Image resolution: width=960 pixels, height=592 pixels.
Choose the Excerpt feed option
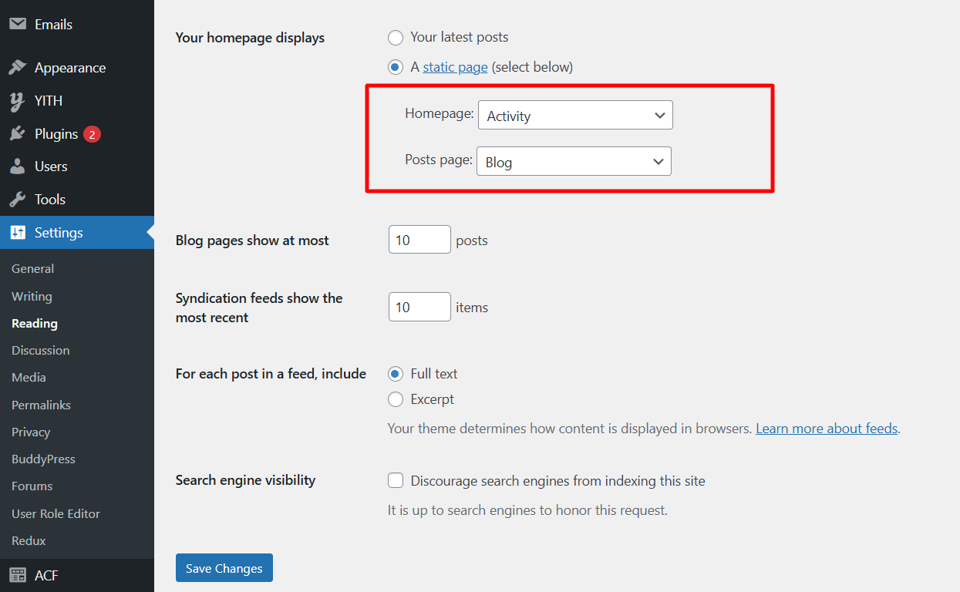[x=396, y=399]
